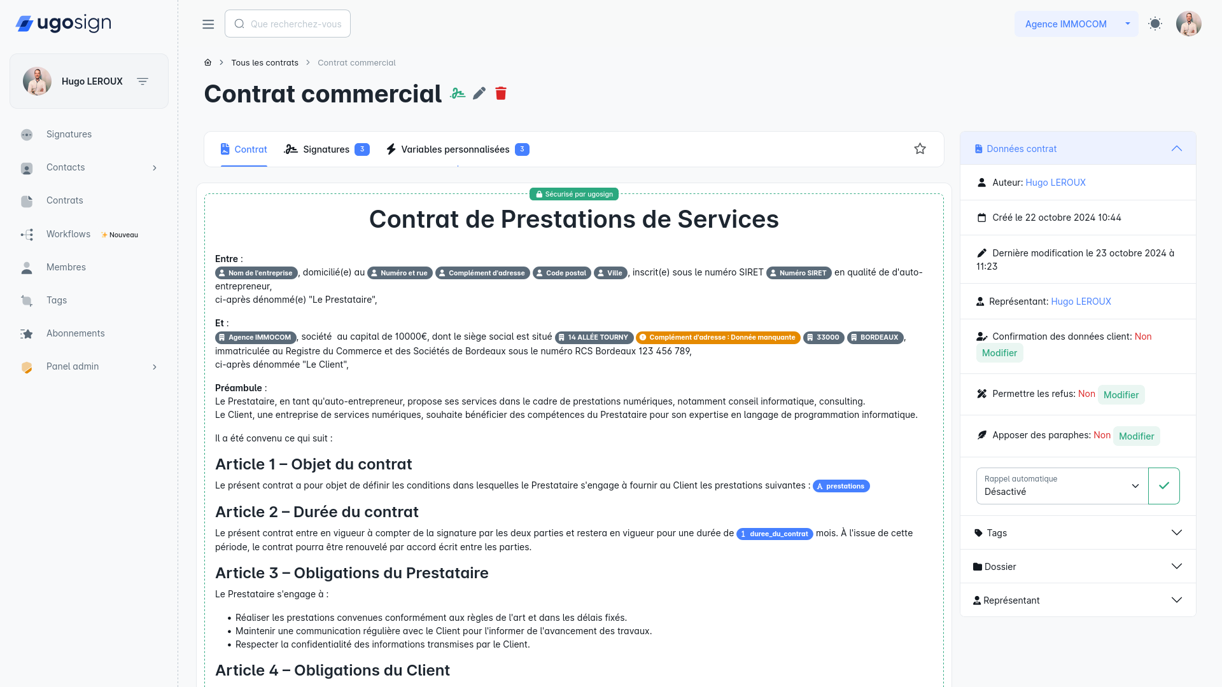Image resolution: width=1222 pixels, height=687 pixels.
Task: Open the signature icon next to the contract title
Action: (458, 94)
